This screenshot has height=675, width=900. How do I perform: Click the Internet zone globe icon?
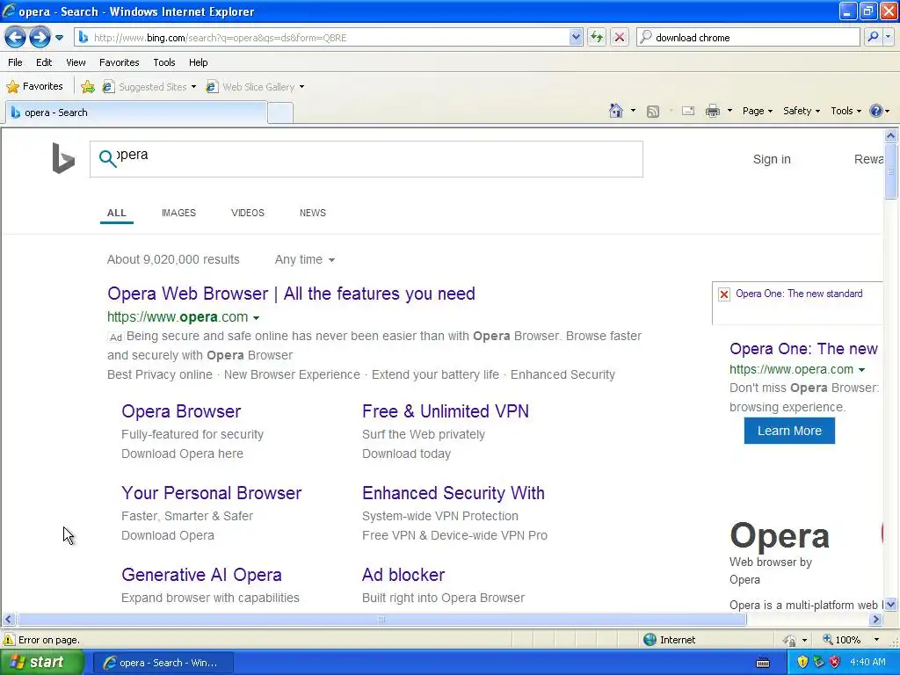650,640
